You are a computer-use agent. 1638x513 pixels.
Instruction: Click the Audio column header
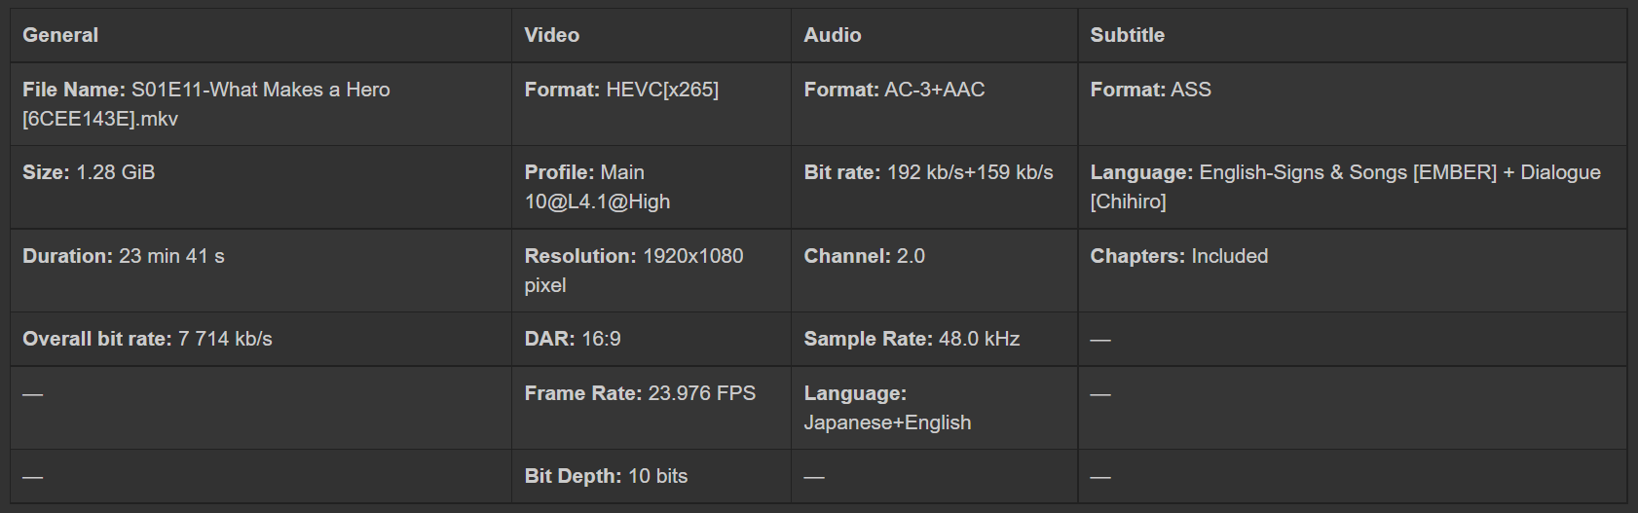click(832, 35)
